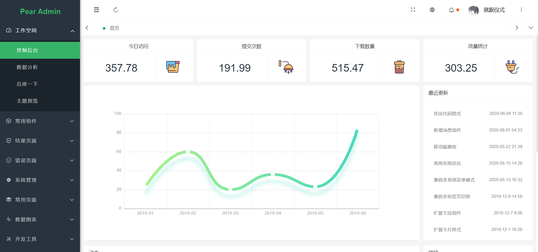Click the plug icon under 流量统计
The height and width of the screenshot is (252, 538).
coord(512,67)
